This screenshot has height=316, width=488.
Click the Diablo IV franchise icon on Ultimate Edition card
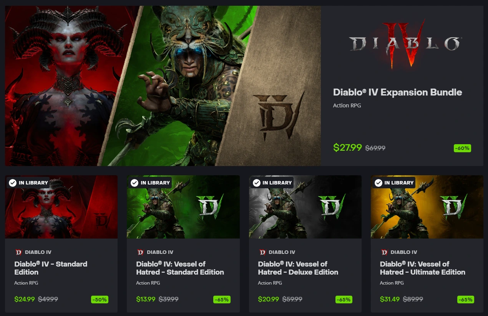click(x=384, y=252)
